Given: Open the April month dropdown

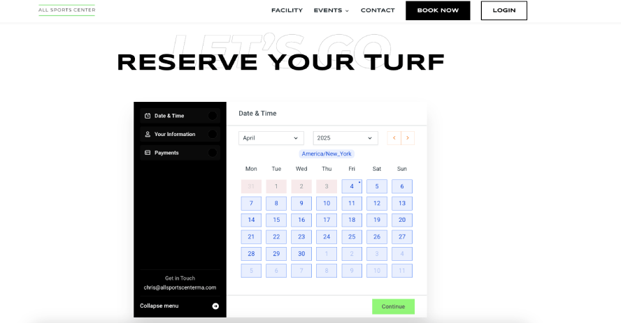Looking at the screenshot, I should (x=271, y=138).
